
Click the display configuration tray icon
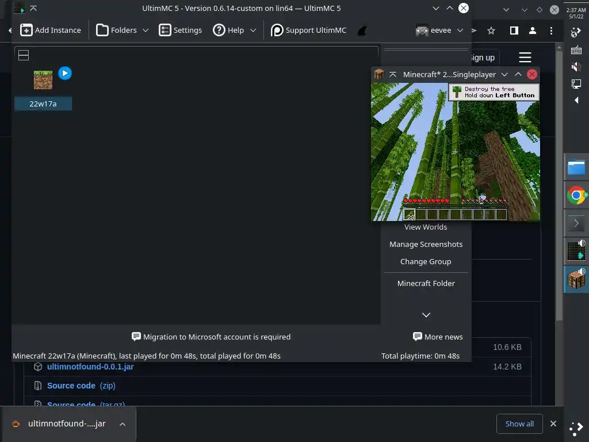coord(576,83)
